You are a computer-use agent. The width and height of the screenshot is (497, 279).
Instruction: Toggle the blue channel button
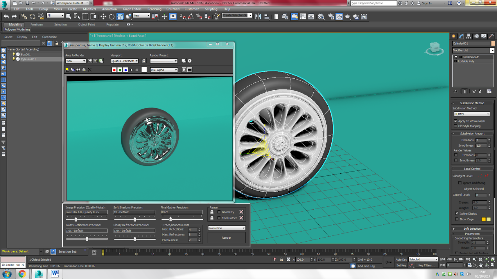click(x=126, y=70)
